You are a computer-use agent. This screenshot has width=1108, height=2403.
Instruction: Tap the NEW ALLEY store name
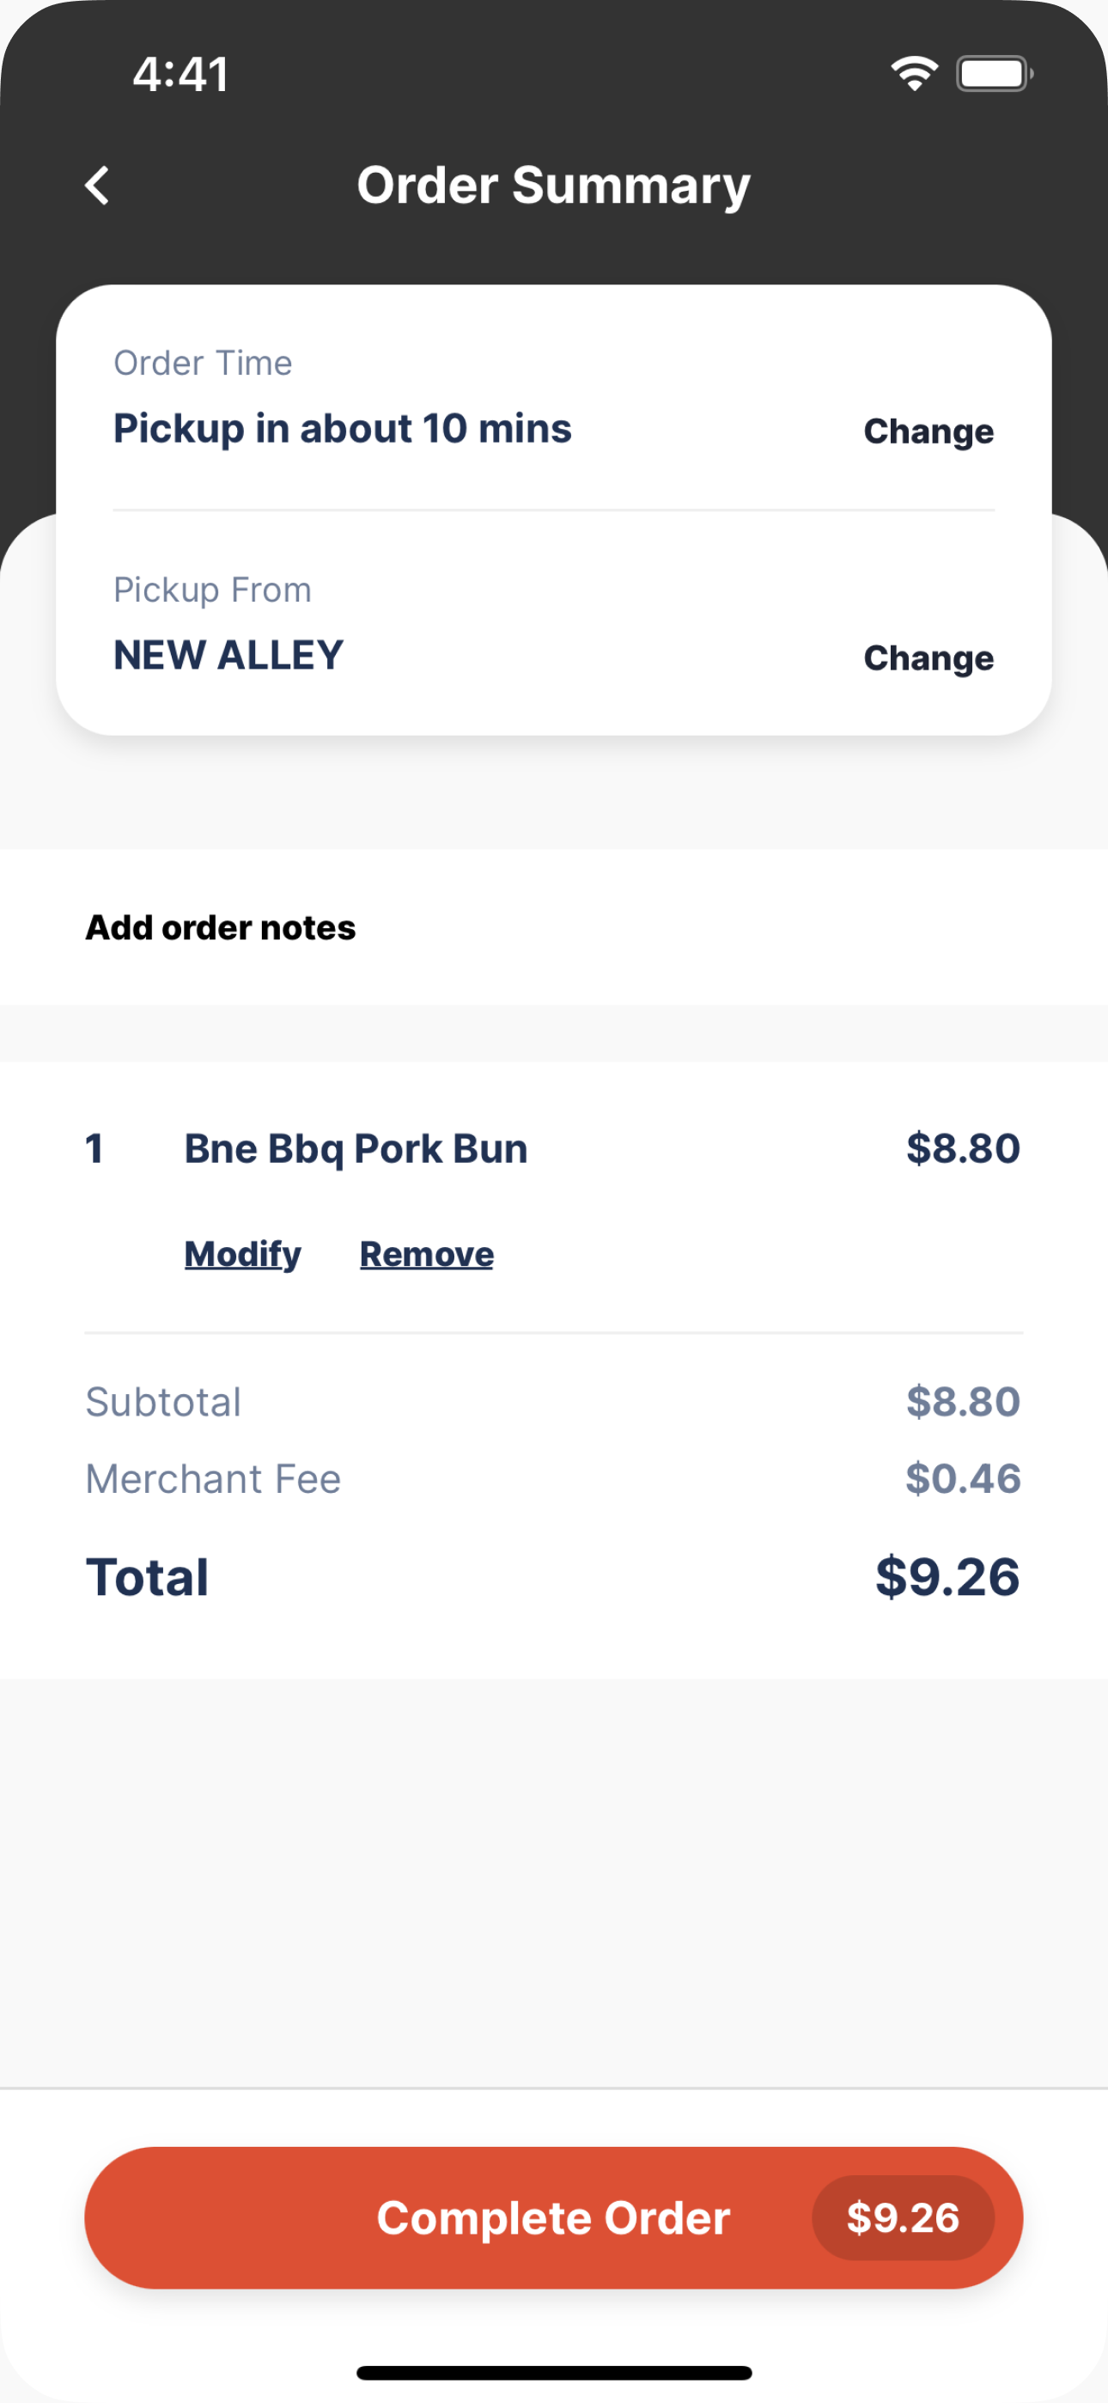point(228,655)
